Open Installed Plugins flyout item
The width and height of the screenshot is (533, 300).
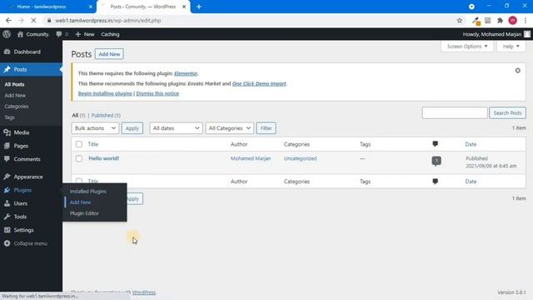coord(88,191)
